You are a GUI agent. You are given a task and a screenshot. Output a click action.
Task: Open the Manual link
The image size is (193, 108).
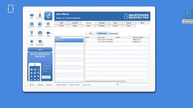40,85
